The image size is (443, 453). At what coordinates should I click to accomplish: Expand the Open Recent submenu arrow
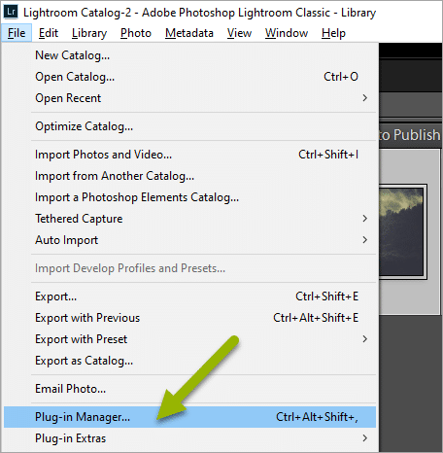[365, 98]
